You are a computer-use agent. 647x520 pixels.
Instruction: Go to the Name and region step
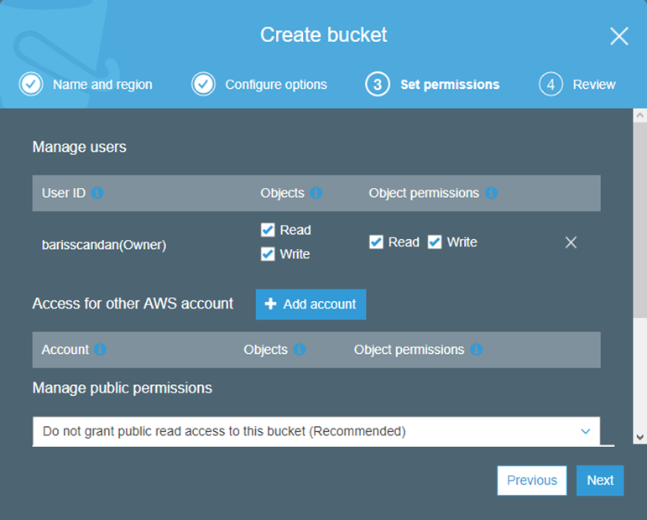pyautogui.click(x=86, y=84)
